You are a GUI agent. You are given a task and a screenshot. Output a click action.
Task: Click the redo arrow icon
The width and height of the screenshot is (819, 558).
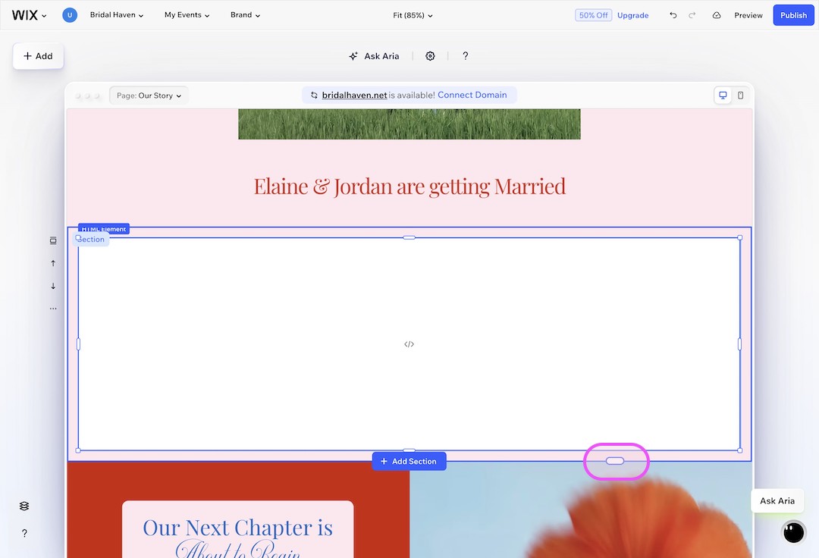pos(692,15)
